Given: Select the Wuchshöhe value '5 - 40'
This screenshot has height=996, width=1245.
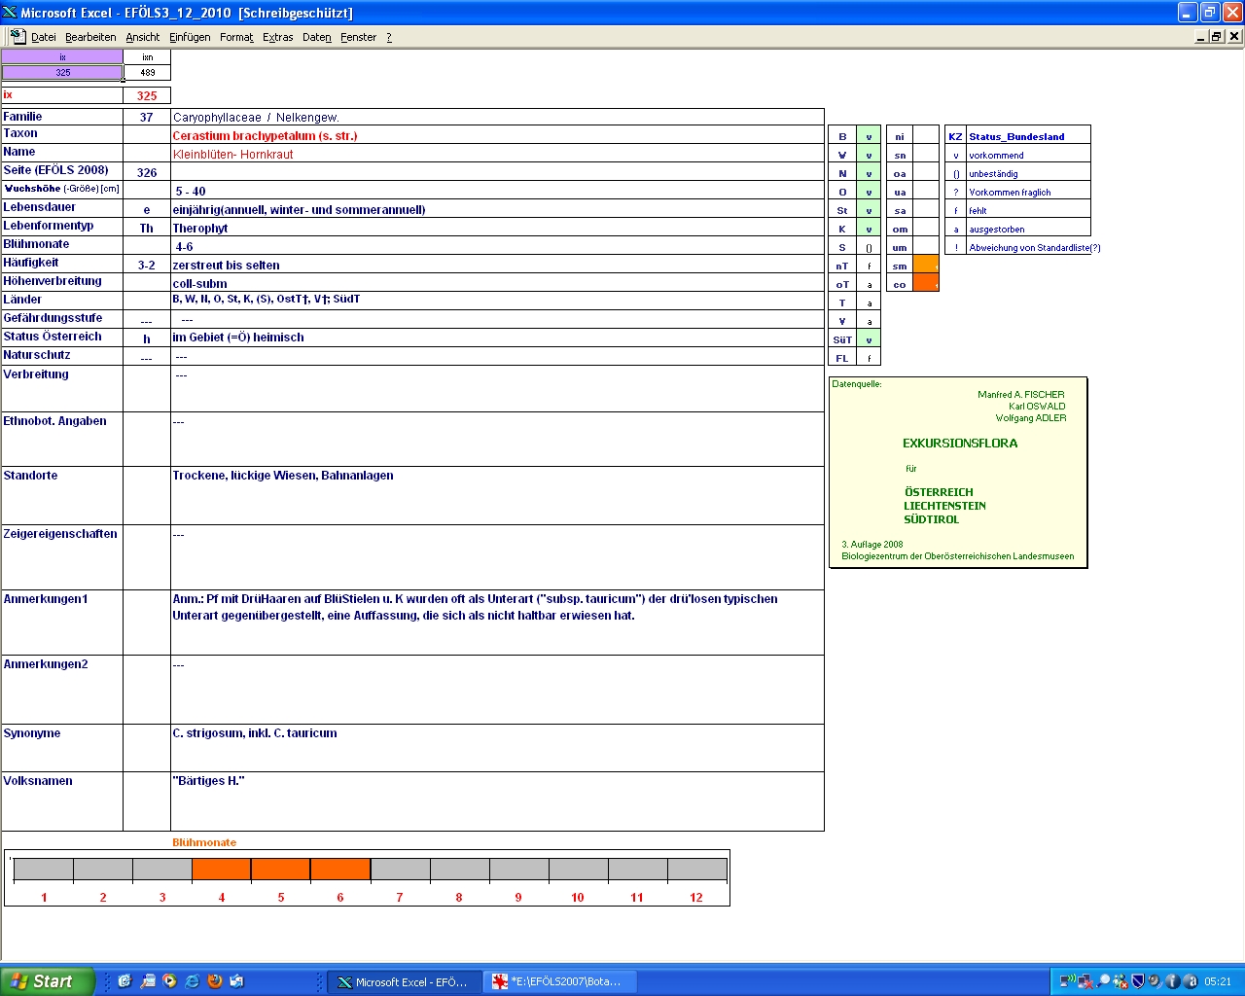Looking at the screenshot, I should click(x=497, y=191).
